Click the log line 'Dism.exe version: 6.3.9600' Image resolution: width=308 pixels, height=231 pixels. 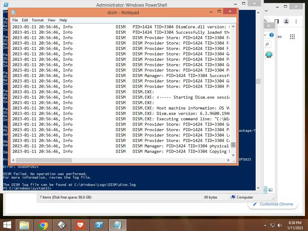(x=122, y=113)
